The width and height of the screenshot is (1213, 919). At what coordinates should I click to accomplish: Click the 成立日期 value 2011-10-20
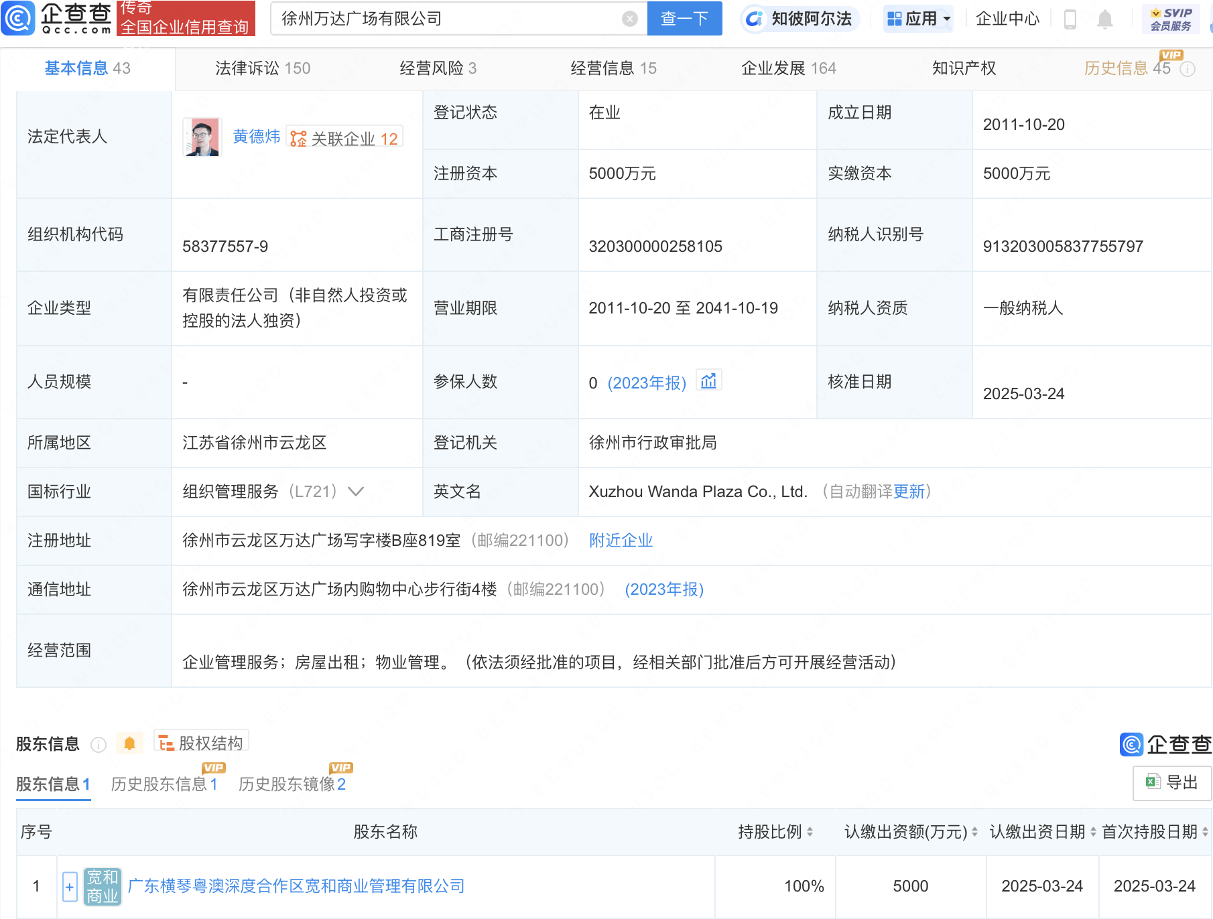coord(1023,125)
